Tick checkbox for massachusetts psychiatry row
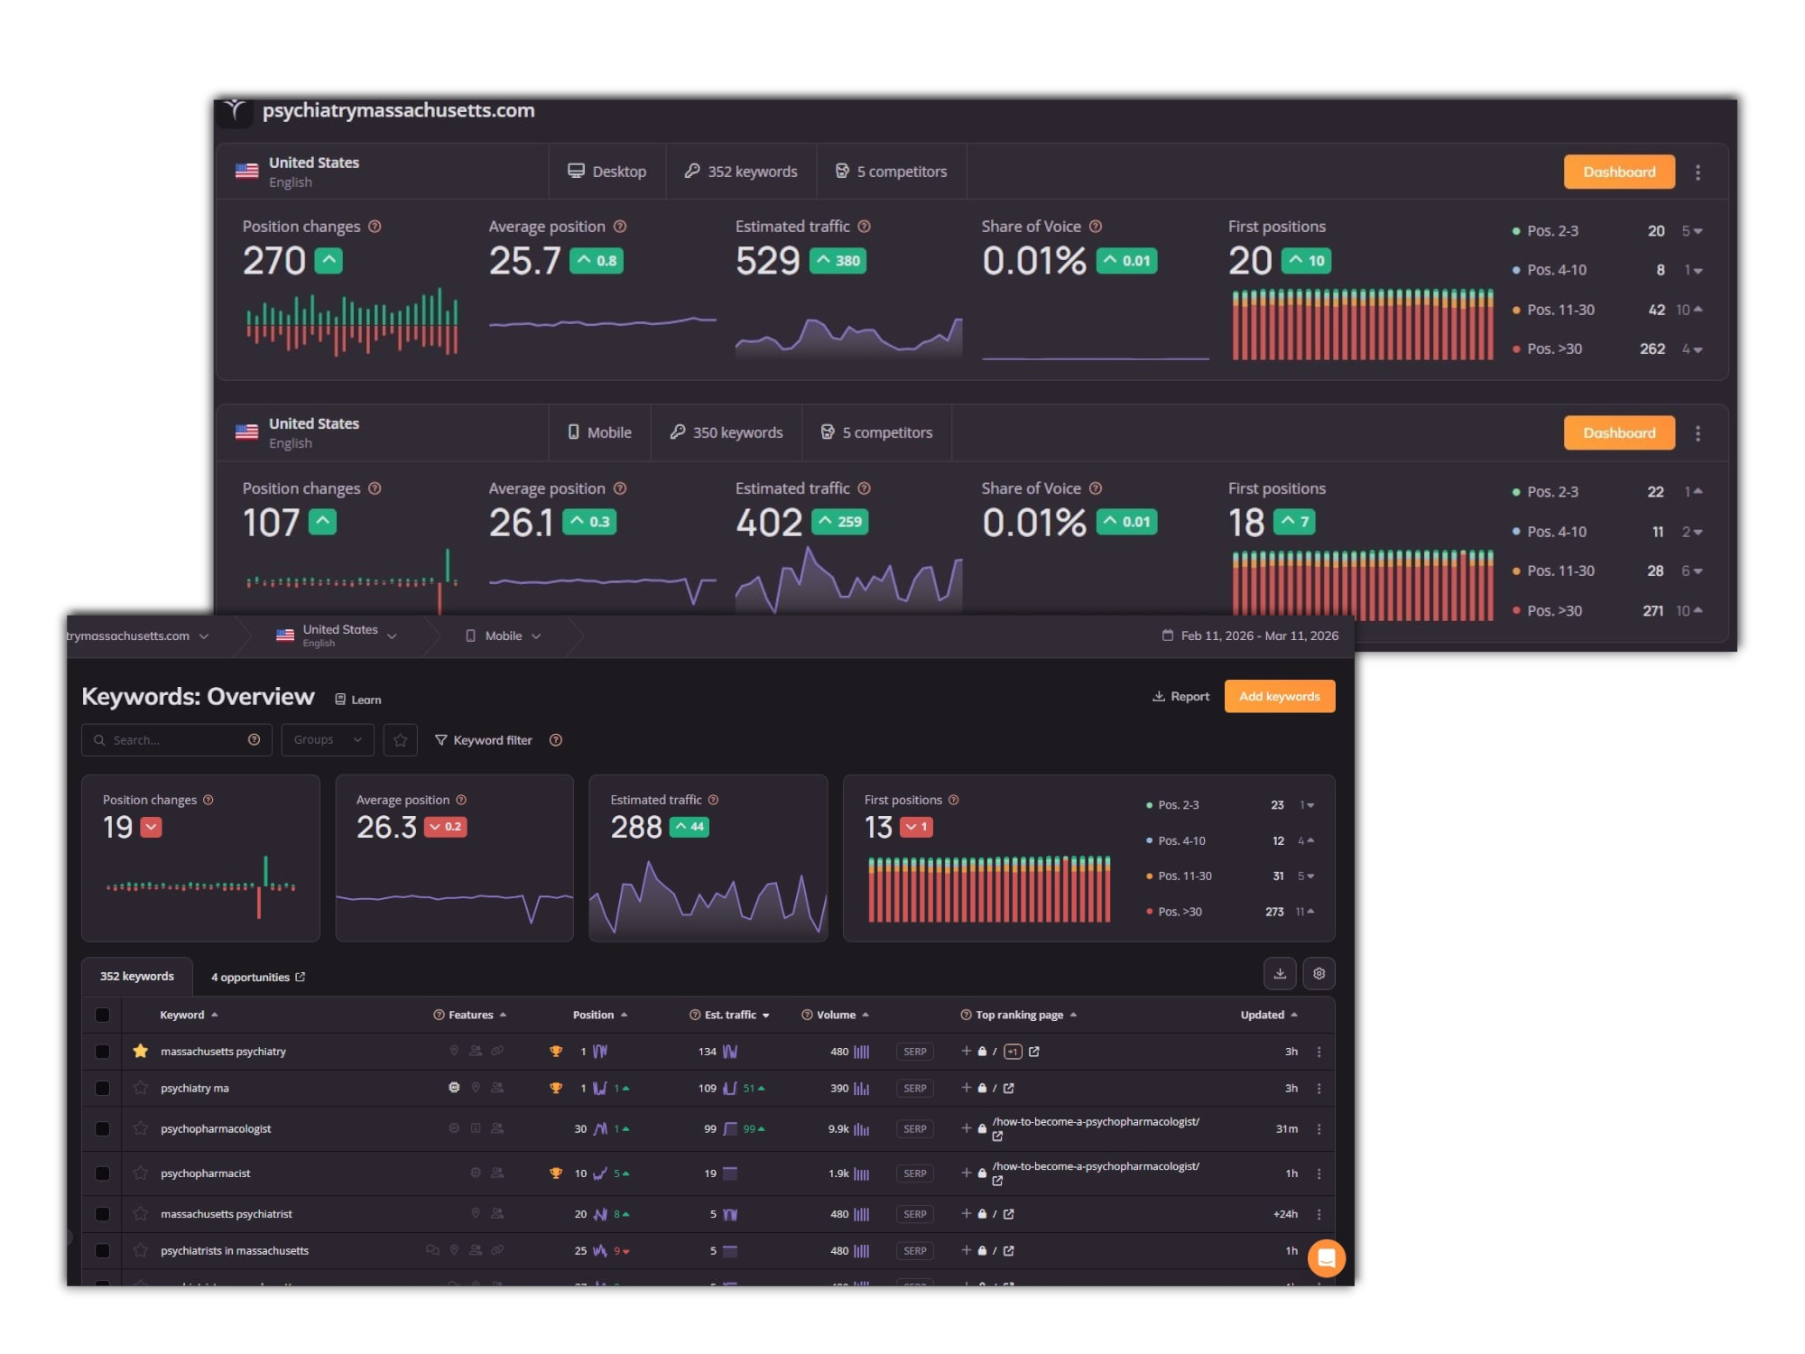1805x1354 pixels. (x=102, y=1052)
